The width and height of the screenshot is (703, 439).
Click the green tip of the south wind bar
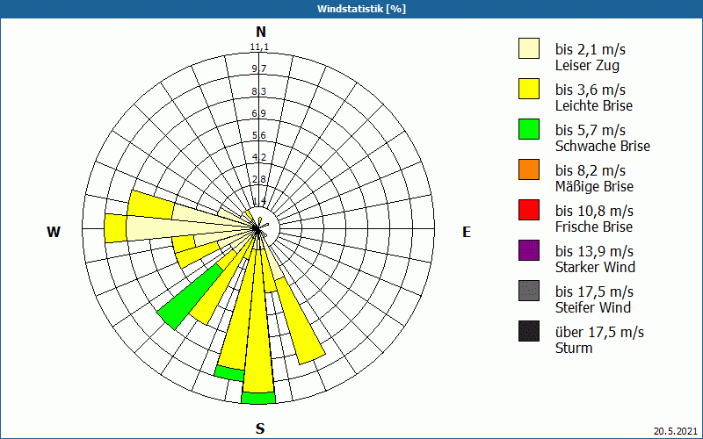pyautogui.click(x=258, y=398)
